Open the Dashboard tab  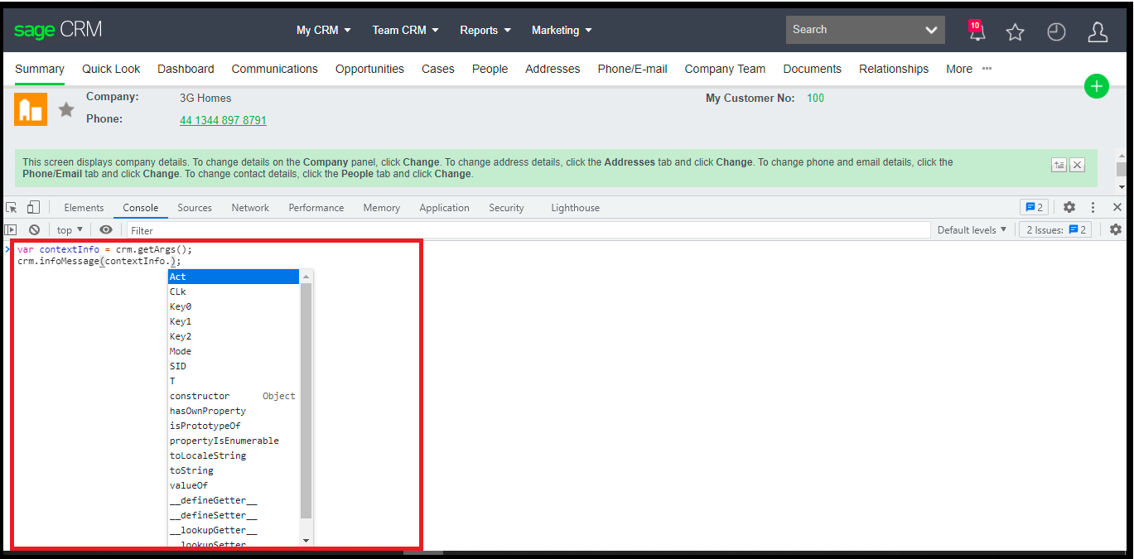186,69
